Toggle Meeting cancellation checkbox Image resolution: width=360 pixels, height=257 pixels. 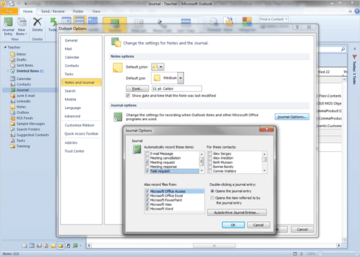click(x=147, y=158)
